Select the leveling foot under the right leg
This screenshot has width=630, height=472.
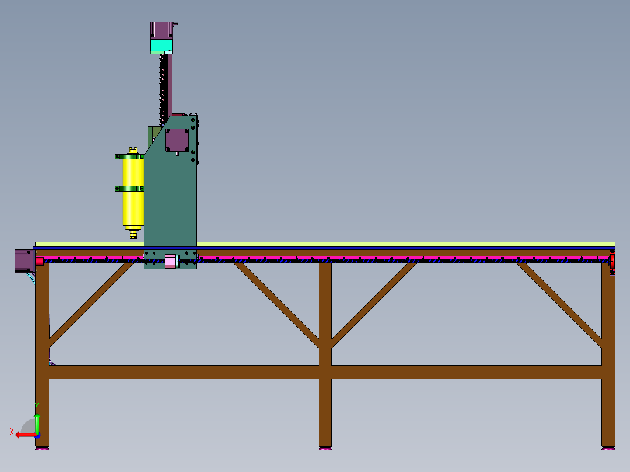608,449
